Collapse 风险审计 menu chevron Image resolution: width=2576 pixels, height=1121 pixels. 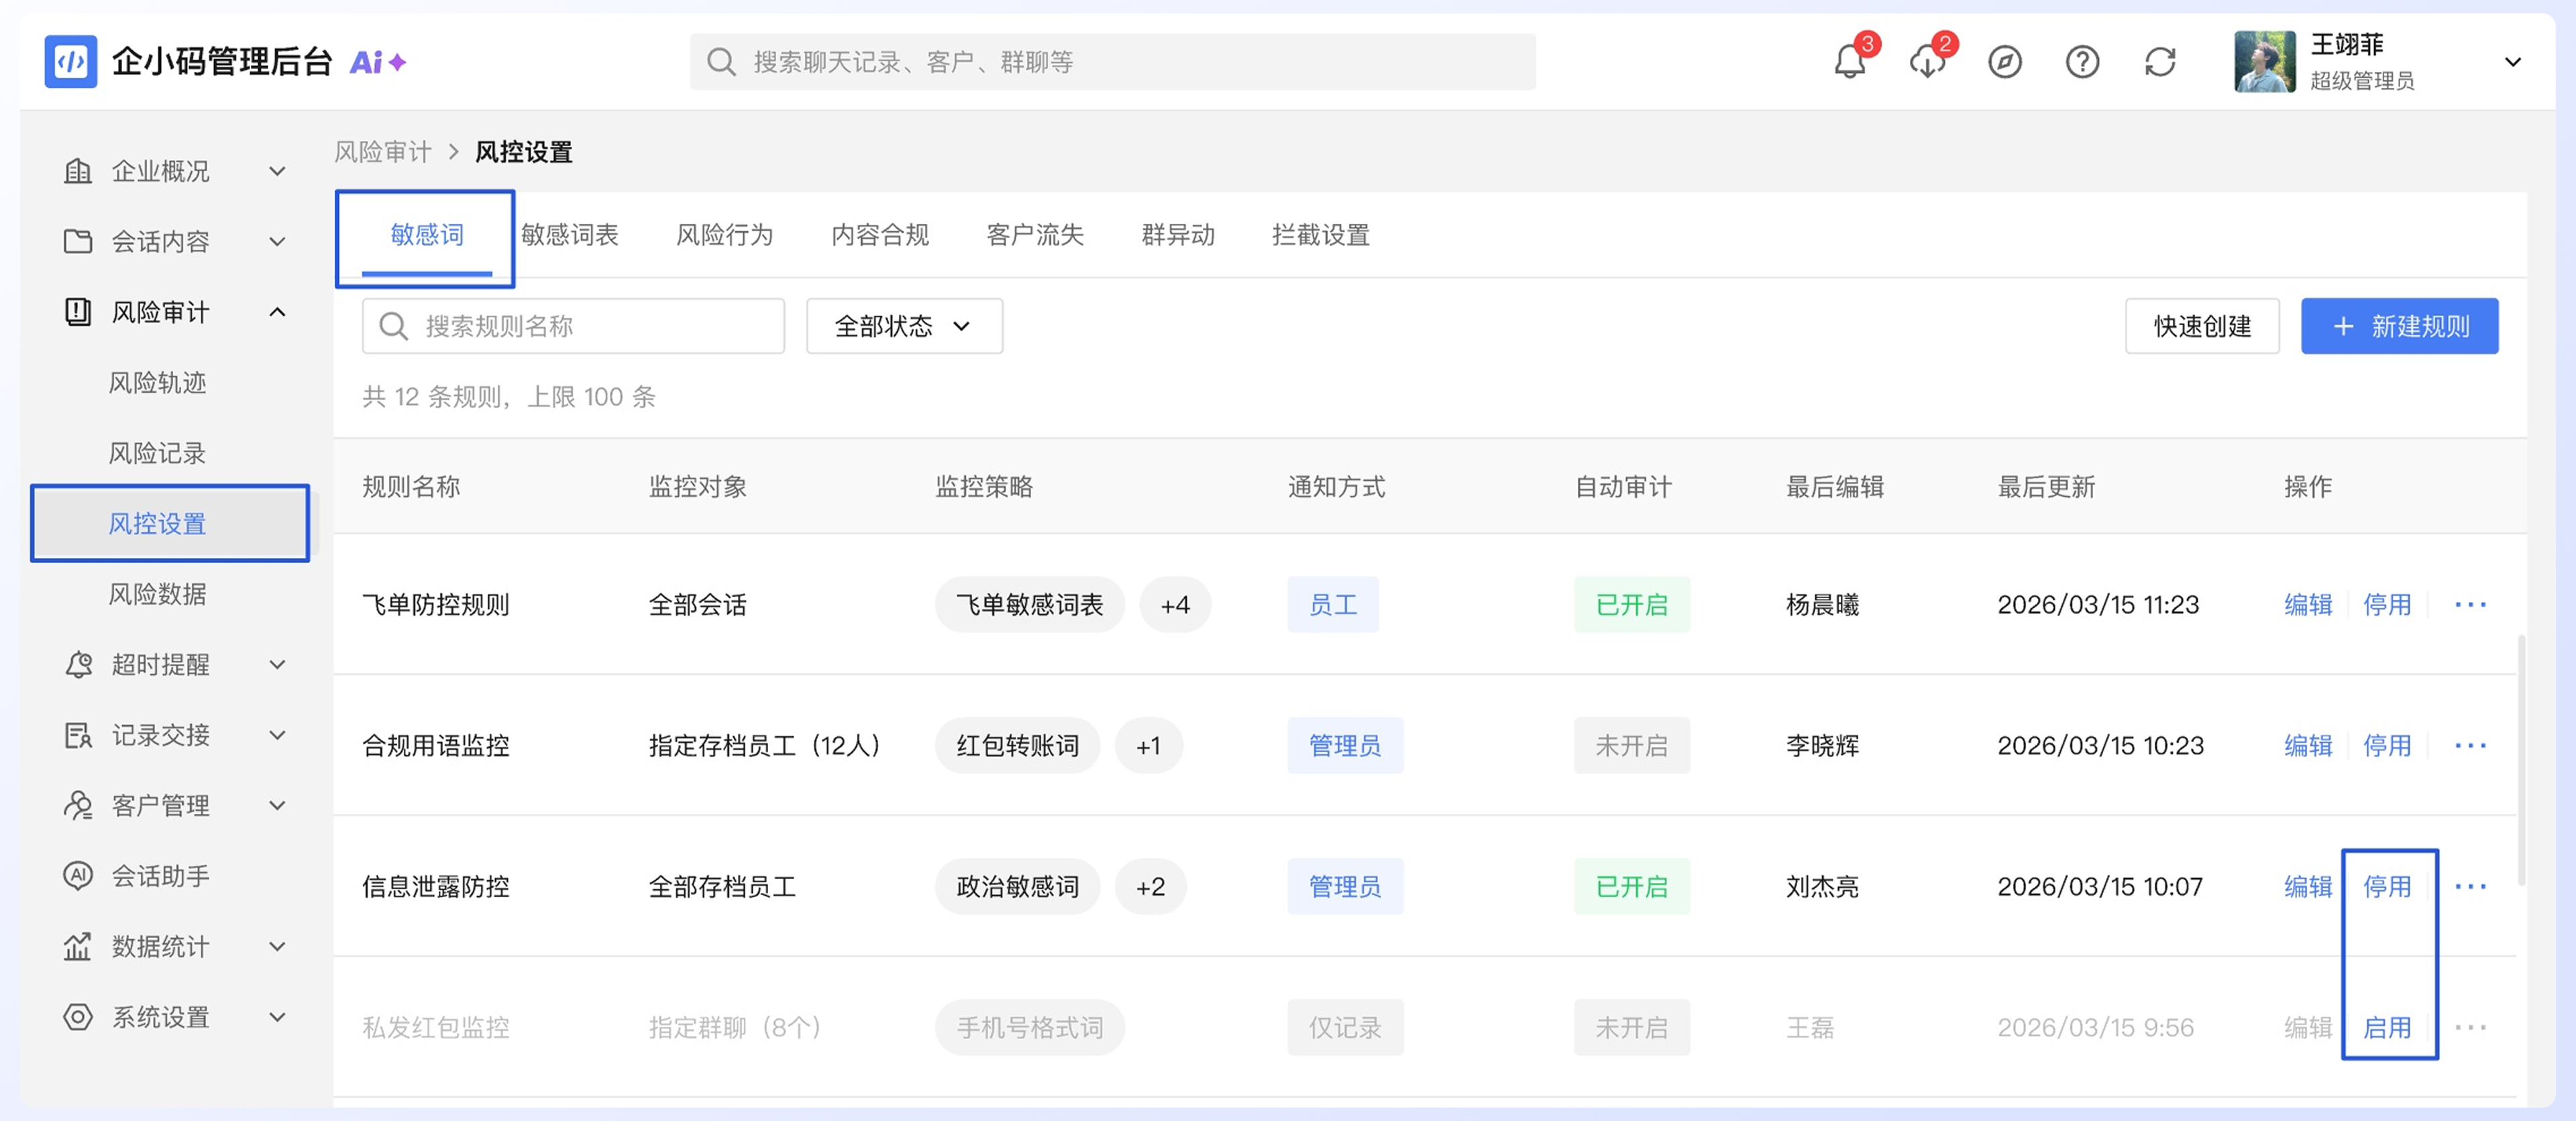tap(278, 312)
